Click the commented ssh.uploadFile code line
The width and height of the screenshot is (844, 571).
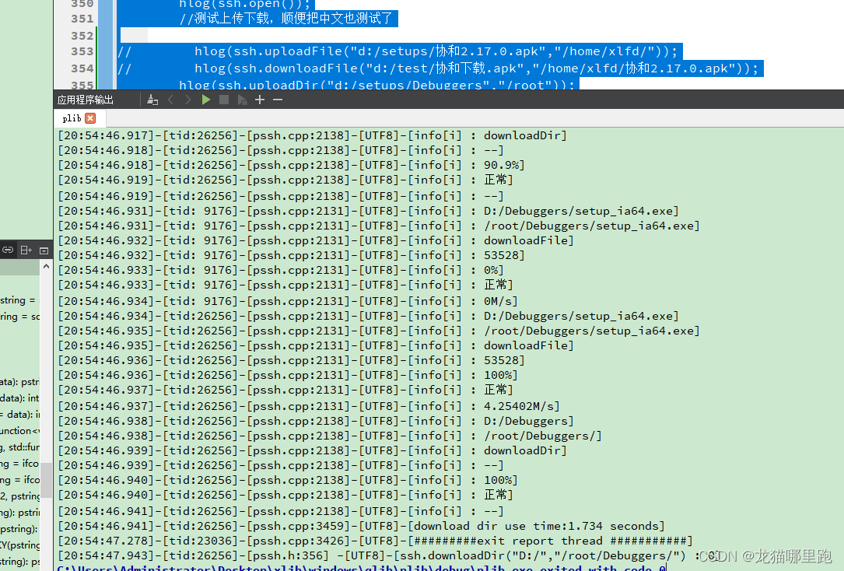click(399, 51)
